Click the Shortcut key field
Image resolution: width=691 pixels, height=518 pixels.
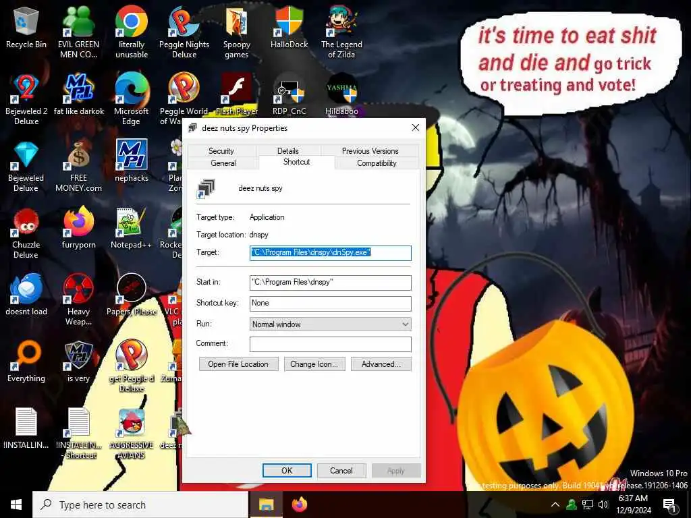pos(330,303)
